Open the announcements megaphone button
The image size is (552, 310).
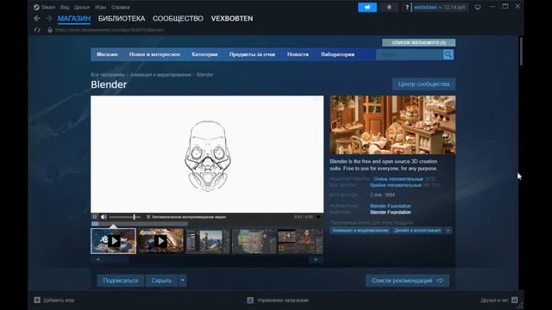367,8
